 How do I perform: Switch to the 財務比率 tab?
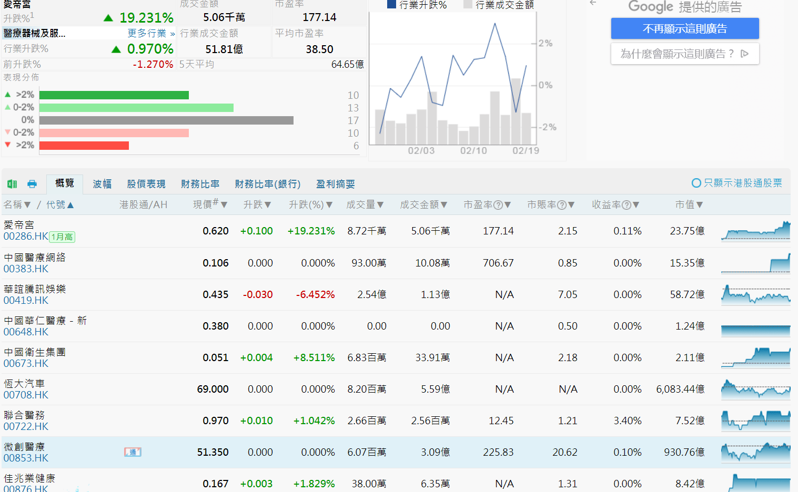click(200, 184)
